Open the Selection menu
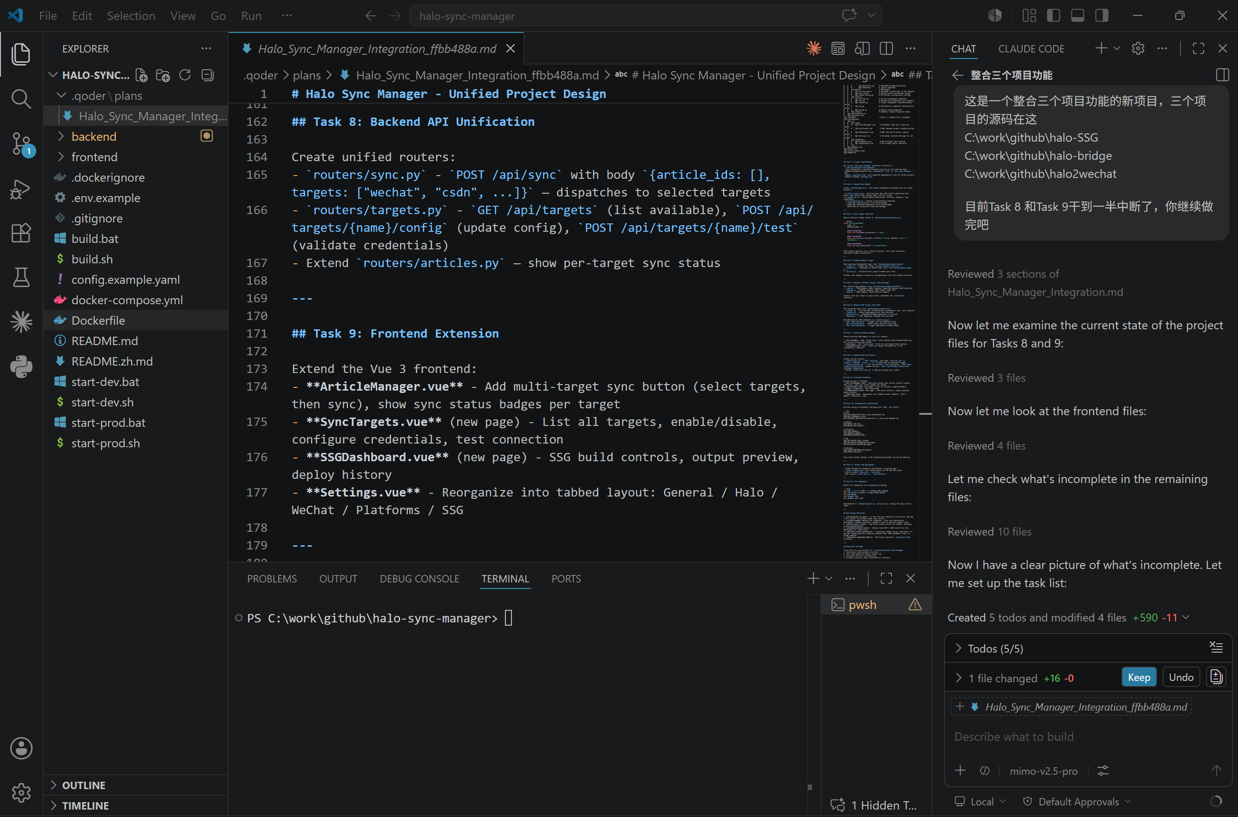Image resolution: width=1238 pixels, height=817 pixels. click(131, 16)
